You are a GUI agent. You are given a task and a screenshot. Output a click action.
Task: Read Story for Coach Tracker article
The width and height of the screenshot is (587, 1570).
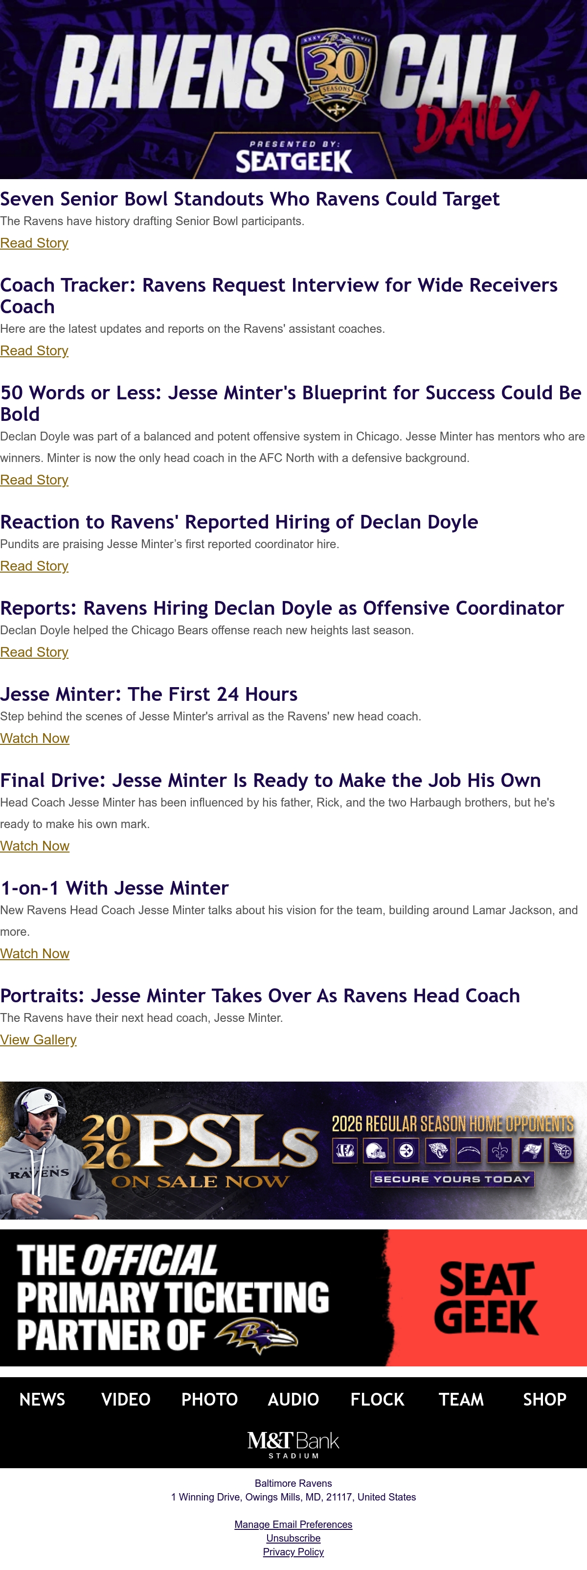point(34,351)
